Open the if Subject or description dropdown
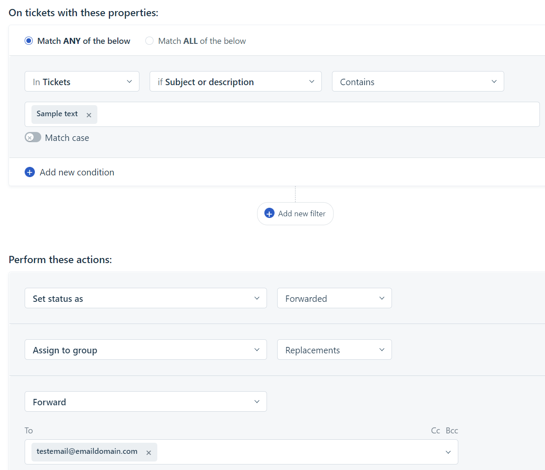This screenshot has width=545, height=470. click(x=236, y=81)
